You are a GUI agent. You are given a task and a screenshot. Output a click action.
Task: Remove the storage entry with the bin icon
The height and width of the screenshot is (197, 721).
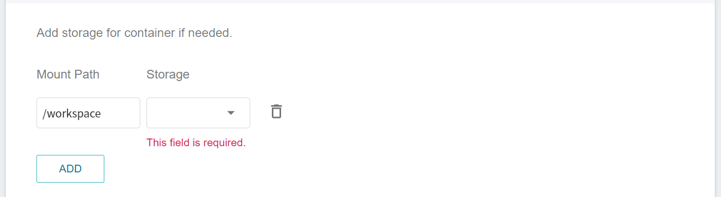tap(276, 111)
